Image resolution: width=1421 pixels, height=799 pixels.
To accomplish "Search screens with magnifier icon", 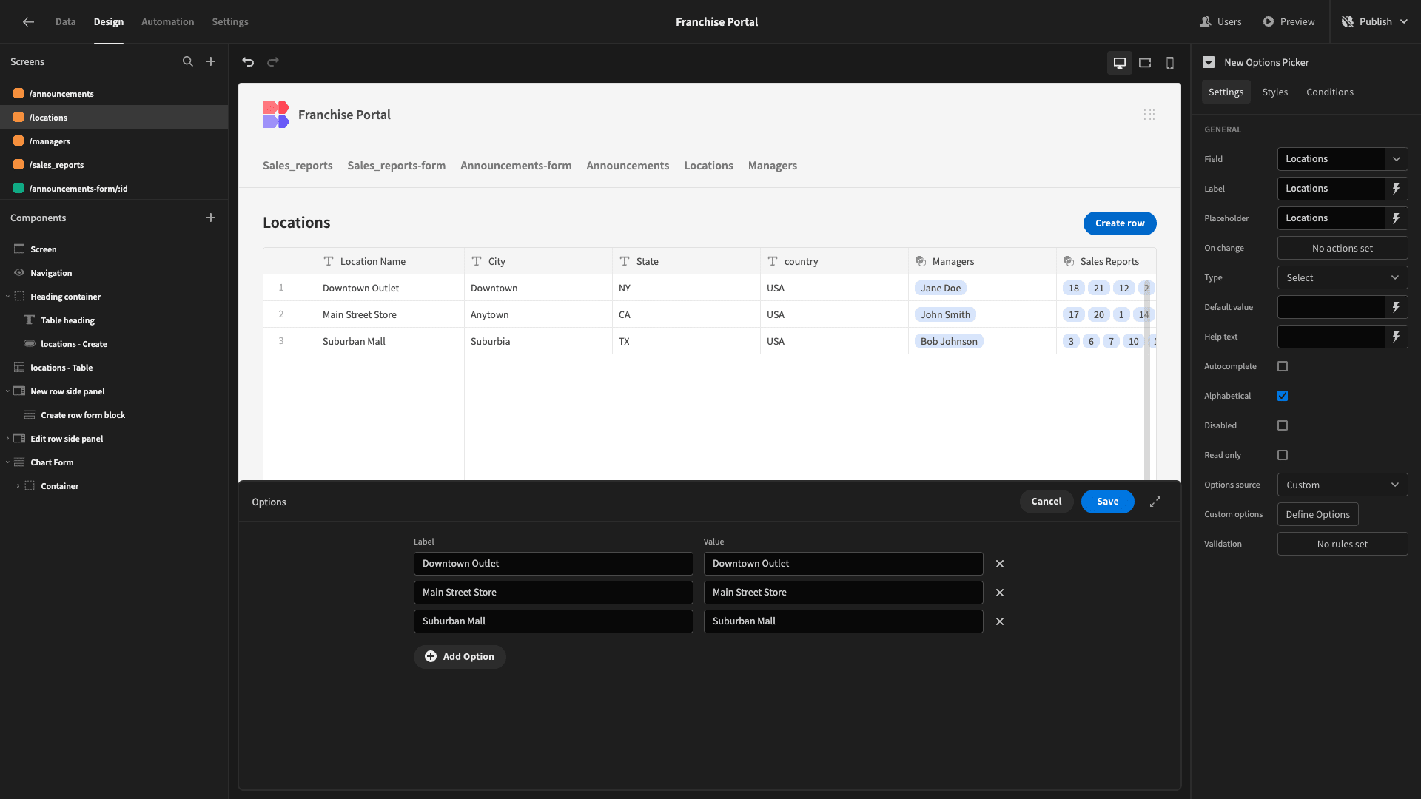I will point(188,62).
